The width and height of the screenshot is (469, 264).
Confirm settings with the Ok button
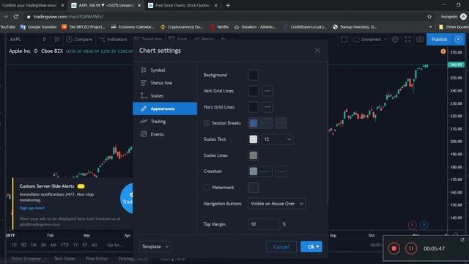coord(311,246)
